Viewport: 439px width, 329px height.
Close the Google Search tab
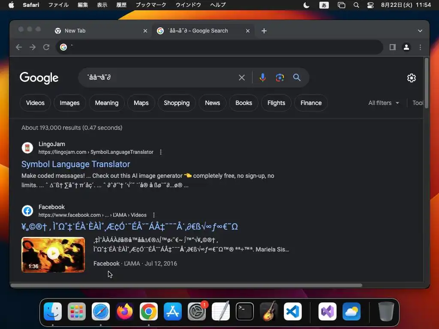click(x=247, y=31)
